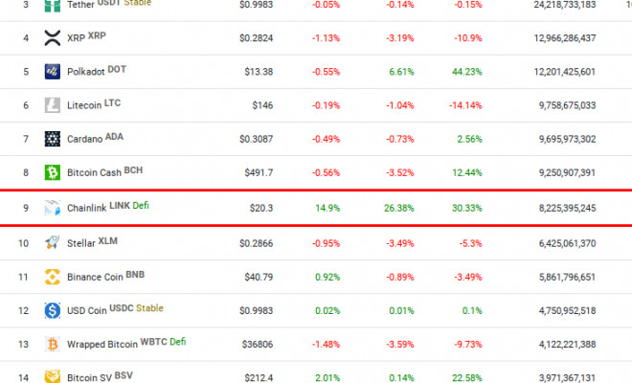The width and height of the screenshot is (632, 383).
Task: Click the DOT ticker symbol
Action: [117, 69]
